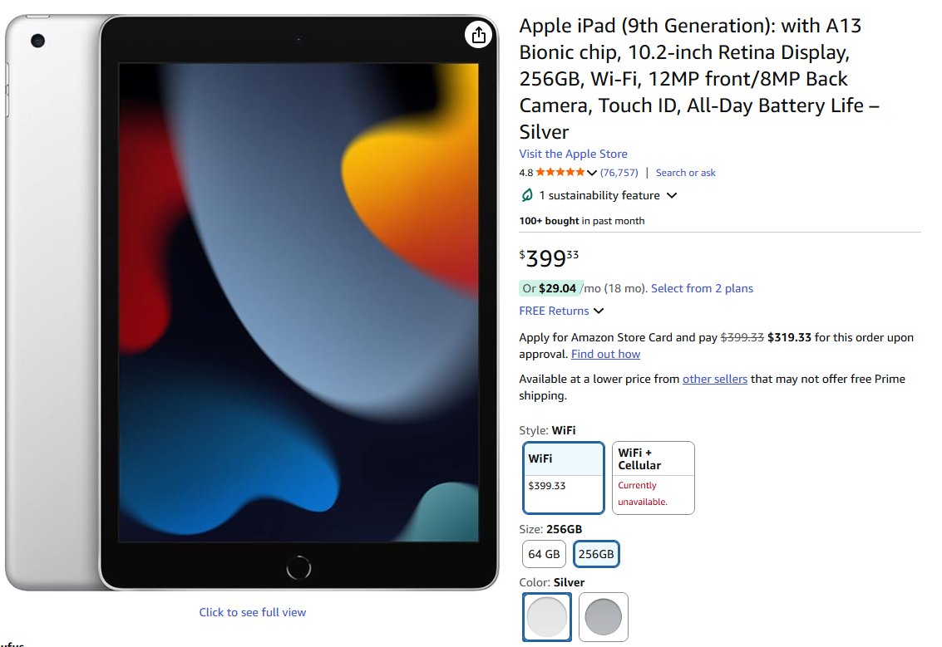
Task: Click the share icon on product image
Action: 478,35
